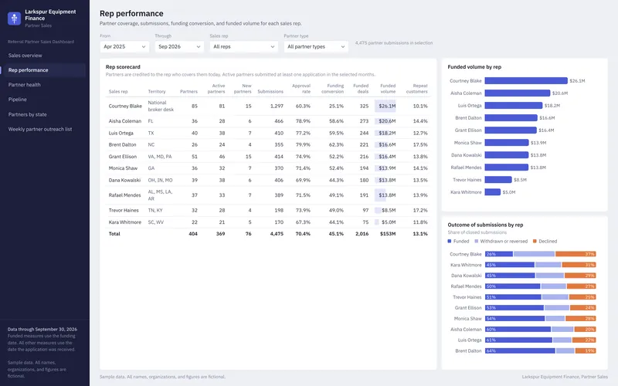Click Kara Whitmore name in scorecard table
Screen dimensions: 618x386
point(125,222)
